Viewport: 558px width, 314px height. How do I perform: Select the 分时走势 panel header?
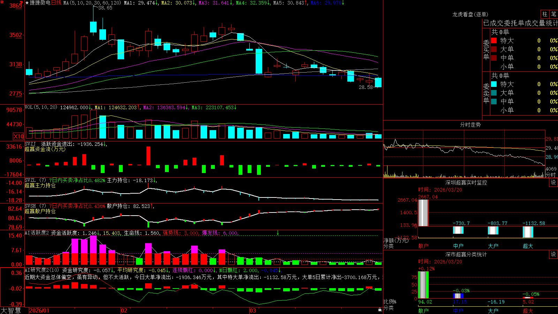click(470, 125)
